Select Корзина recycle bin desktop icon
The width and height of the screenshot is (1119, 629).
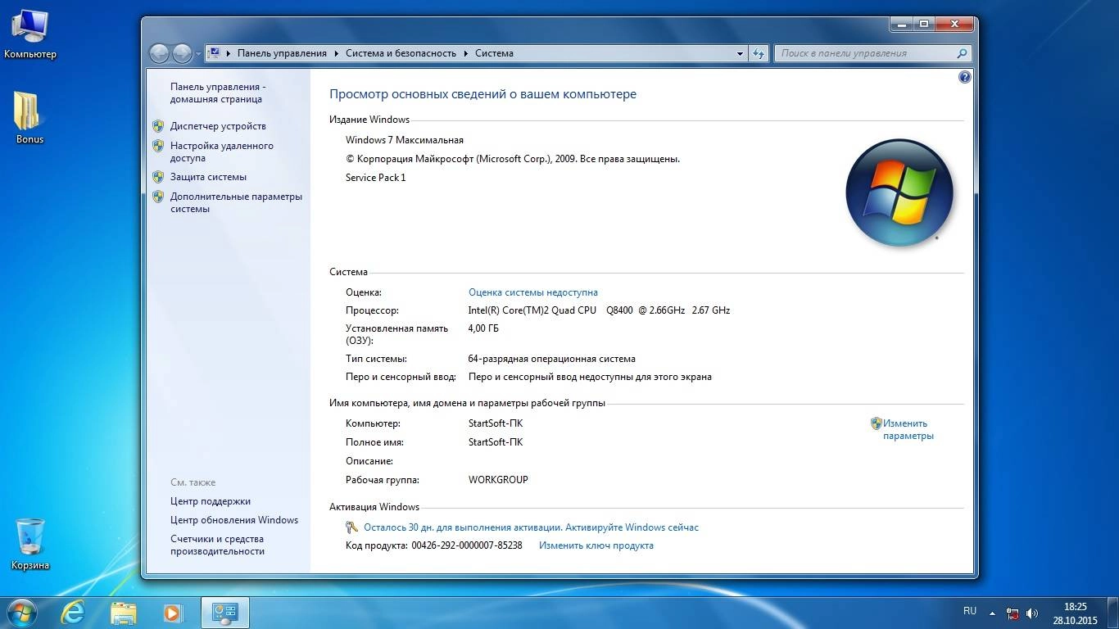pyautogui.click(x=29, y=544)
